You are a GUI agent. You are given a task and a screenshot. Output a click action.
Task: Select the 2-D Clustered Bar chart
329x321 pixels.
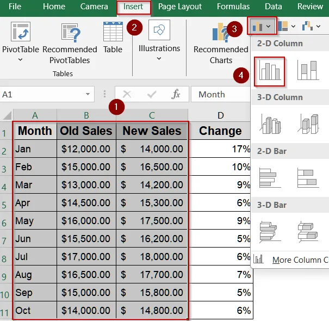270,177
